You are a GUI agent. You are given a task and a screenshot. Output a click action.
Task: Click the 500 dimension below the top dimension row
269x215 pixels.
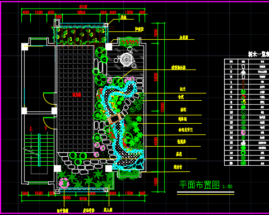point(59,17)
